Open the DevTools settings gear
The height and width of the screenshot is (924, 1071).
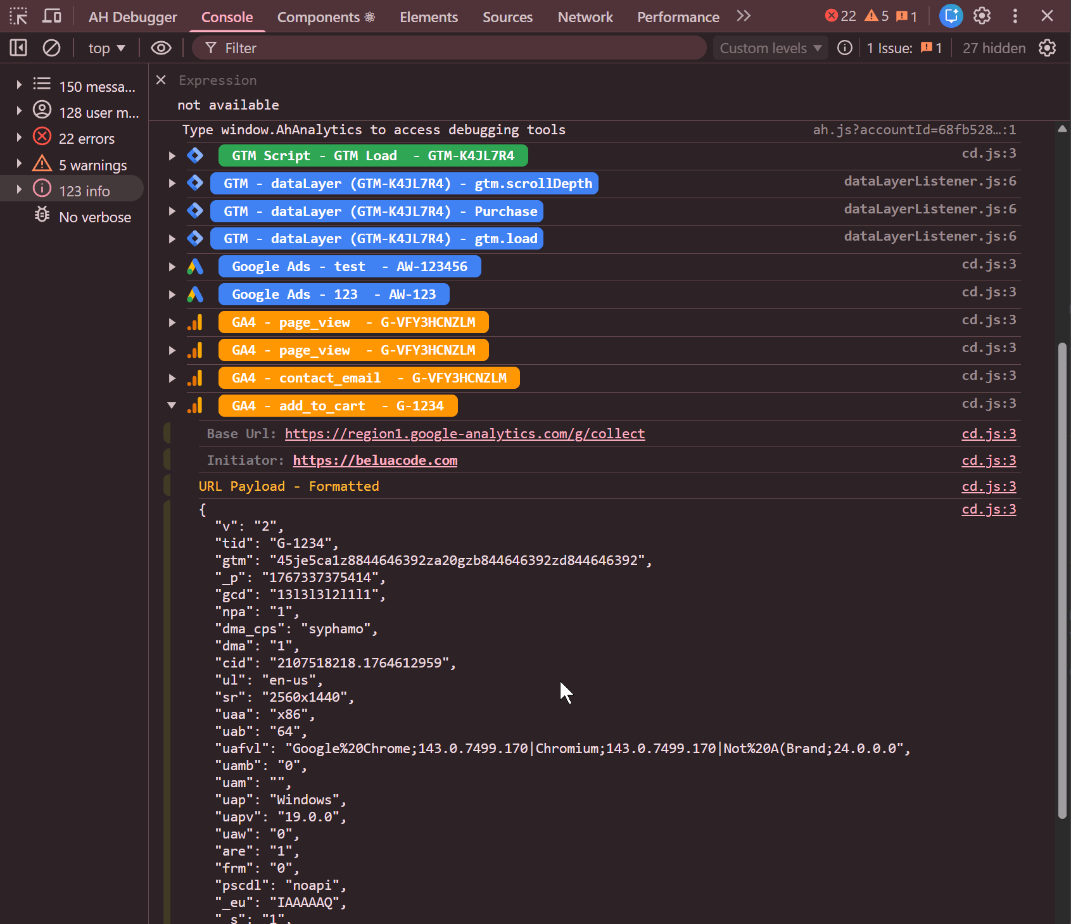click(x=982, y=16)
